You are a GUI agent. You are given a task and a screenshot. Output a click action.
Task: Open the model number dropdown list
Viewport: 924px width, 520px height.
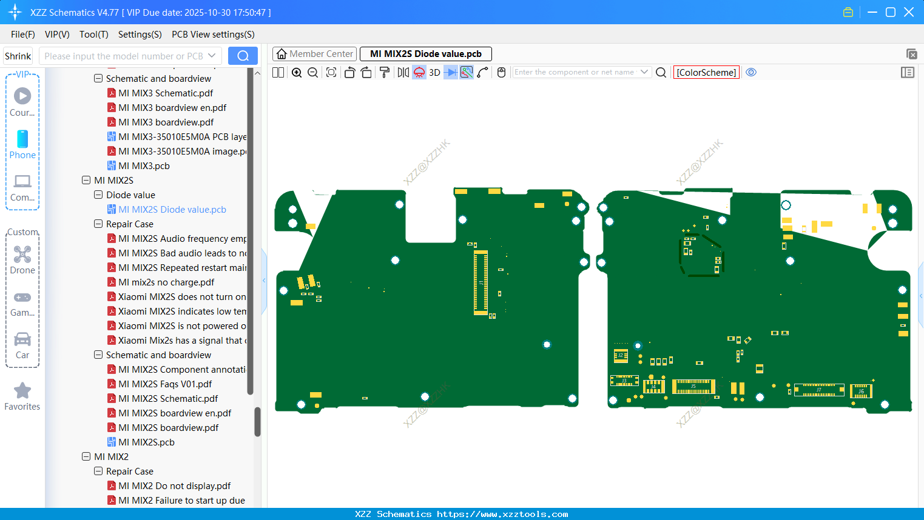[212, 56]
